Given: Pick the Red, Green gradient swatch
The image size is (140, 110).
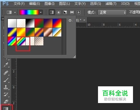Looking at the screenshot, I should (x=39, y=23).
